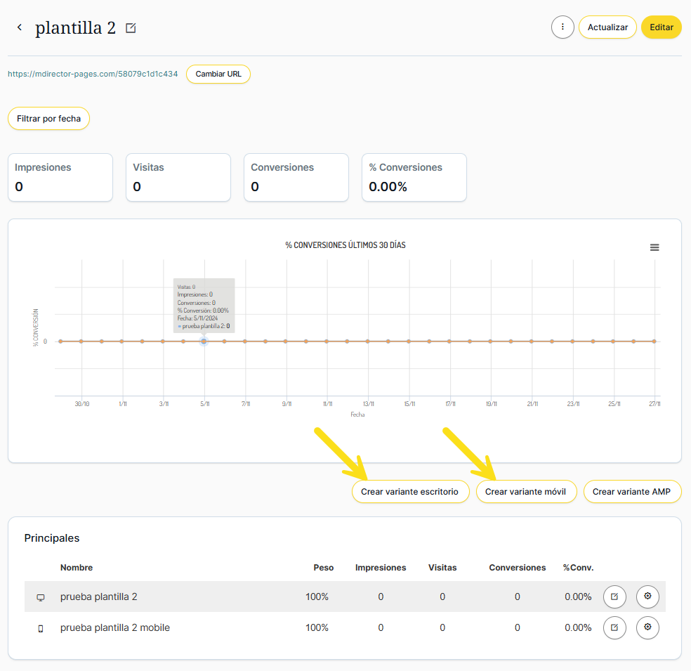Open the mdirector-pages.com landing URL
The image size is (691, 671).
click(93, 74)
